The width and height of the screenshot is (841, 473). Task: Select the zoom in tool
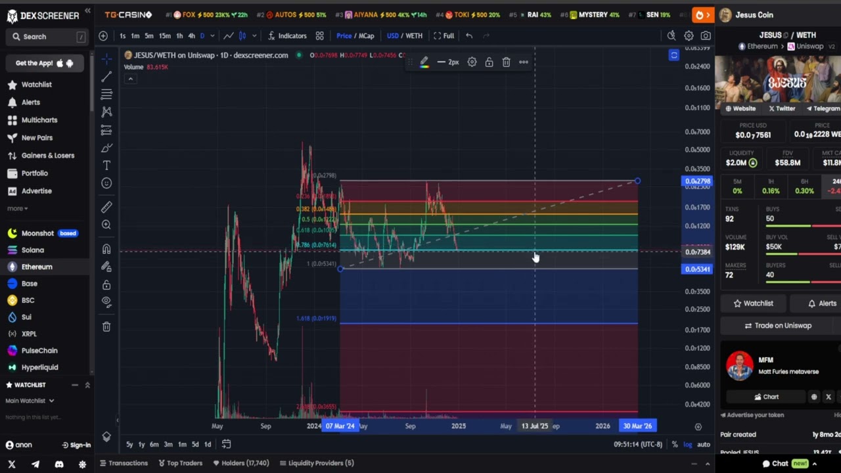pyautogui.click(x=106, y=225)
